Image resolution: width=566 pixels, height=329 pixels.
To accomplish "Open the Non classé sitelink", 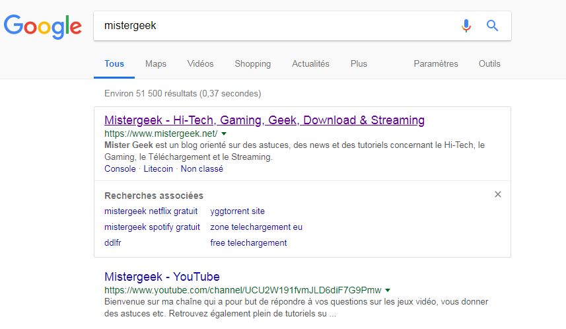I will pos(202,168).
